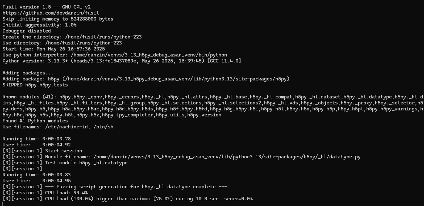This screenshot has width=424, height=206.
Task: Click the GitHub URL for fusil
Action: [51, 13]
